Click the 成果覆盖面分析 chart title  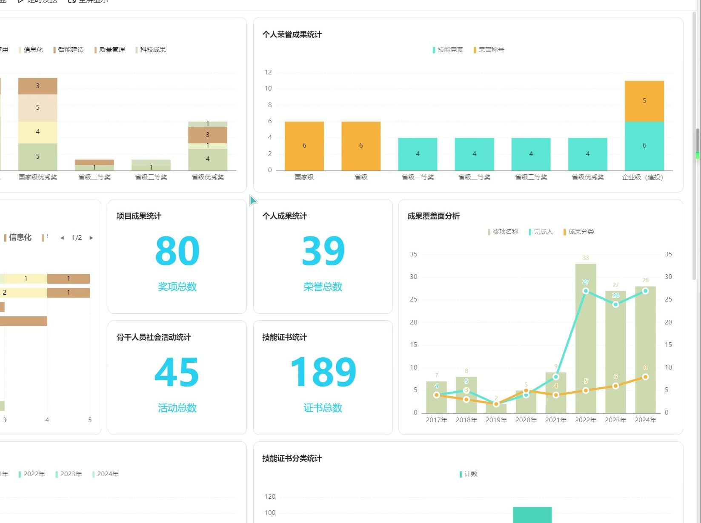point(433,216)
